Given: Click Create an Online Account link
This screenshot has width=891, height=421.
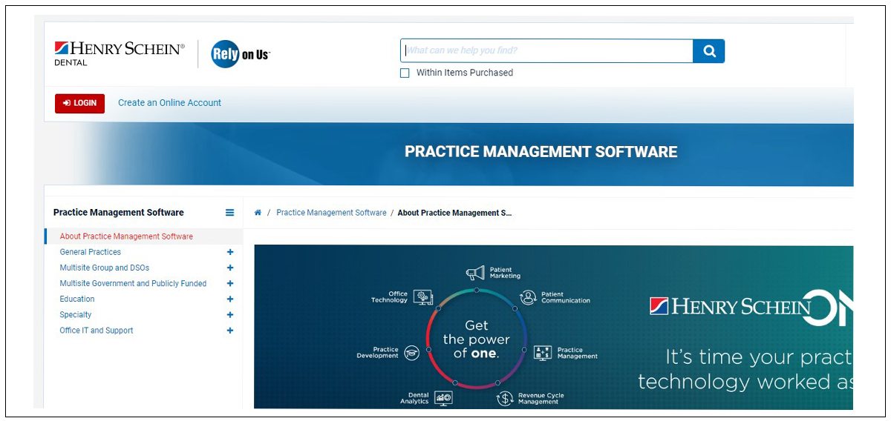Looking at the screenshot, I should [x=169, y=103].
